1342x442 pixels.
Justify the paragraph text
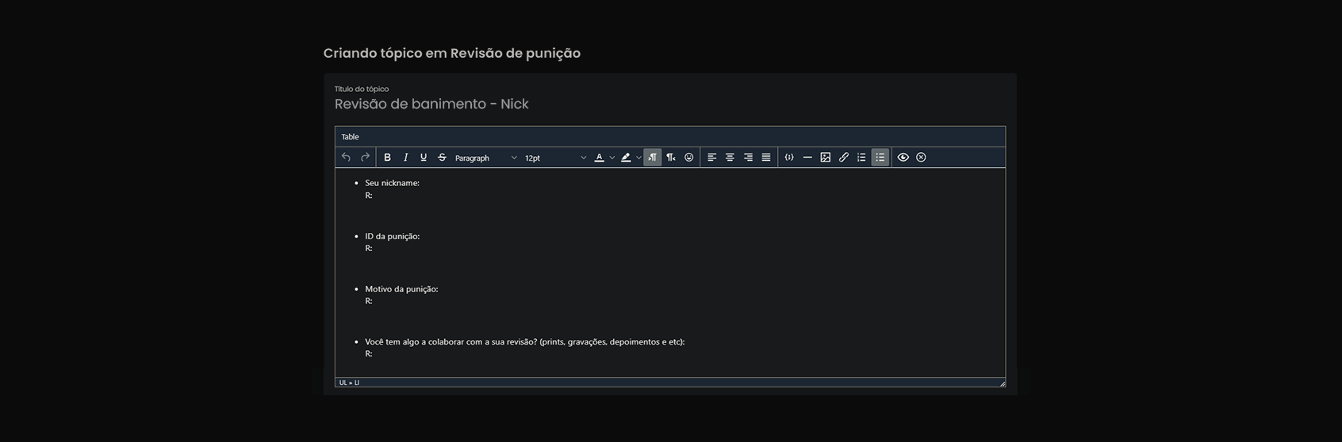(766, 158)
